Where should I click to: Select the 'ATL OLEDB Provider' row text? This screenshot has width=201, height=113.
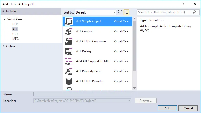pyautogui.click(x=90, y=81)
